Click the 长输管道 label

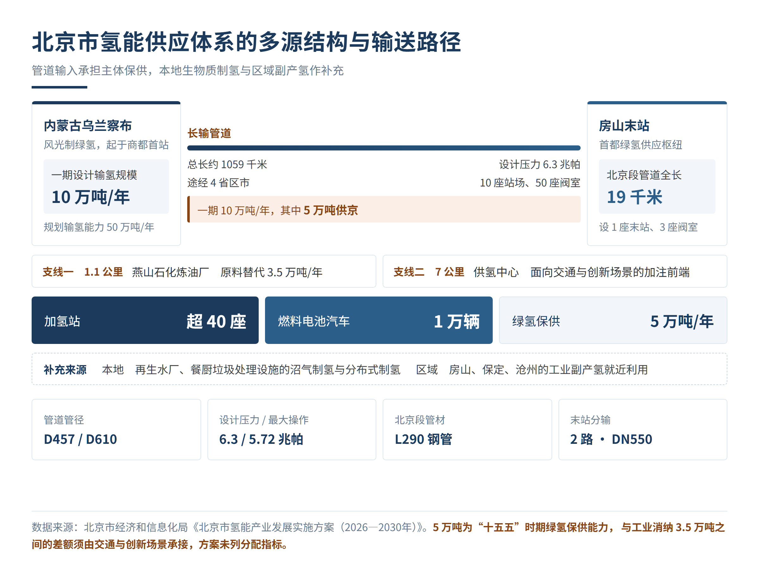tap(209, 133)
